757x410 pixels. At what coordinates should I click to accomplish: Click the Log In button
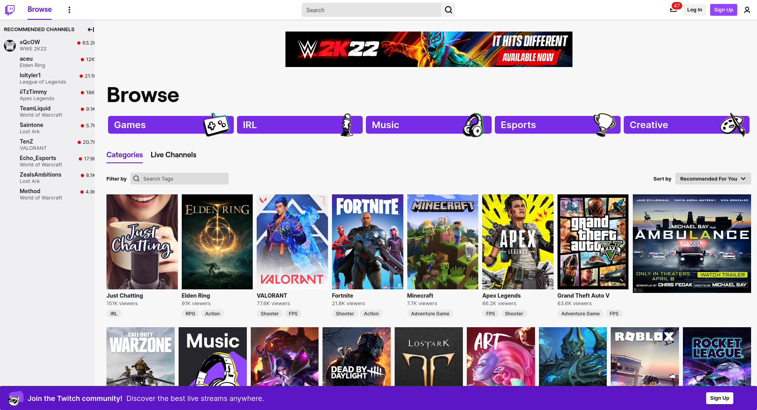(694, 10)
